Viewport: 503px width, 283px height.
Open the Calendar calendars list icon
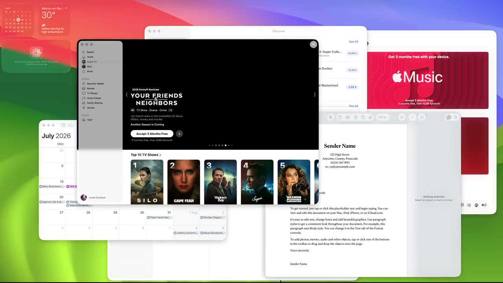pos(63,125)
